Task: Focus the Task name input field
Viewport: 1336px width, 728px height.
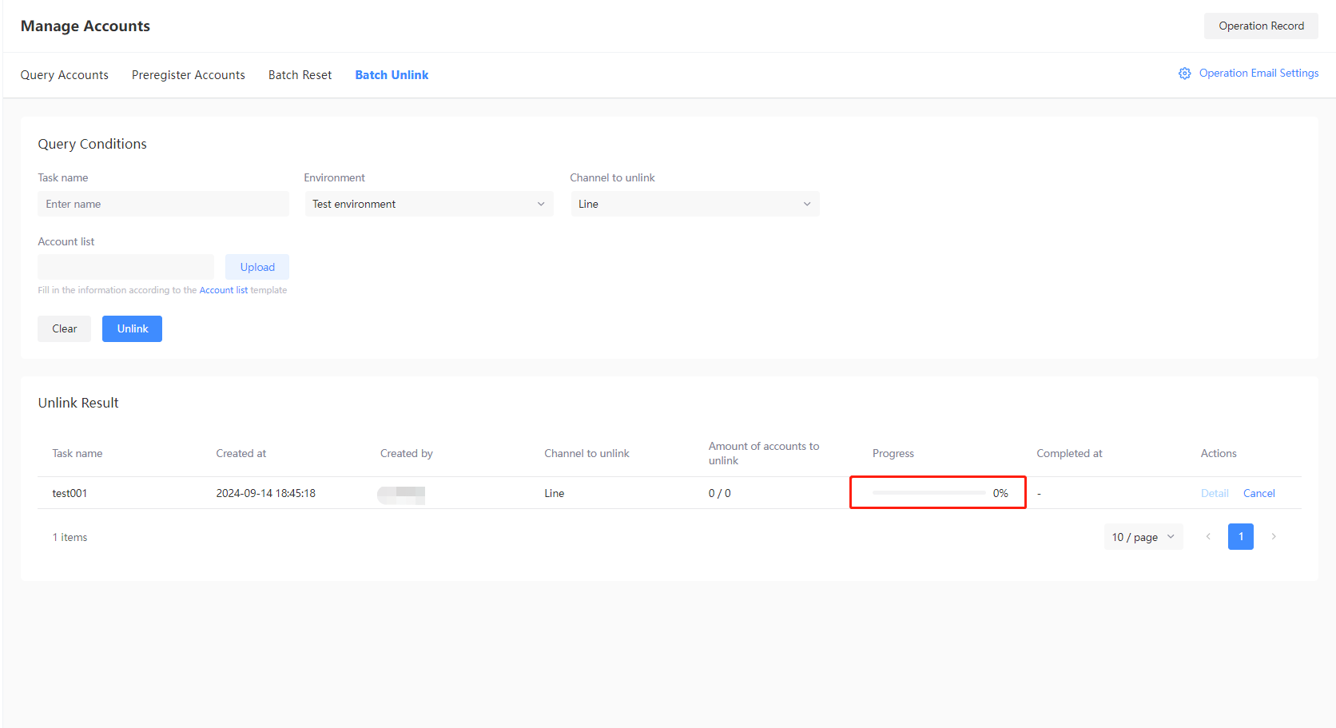Action: tap(163, 204)
